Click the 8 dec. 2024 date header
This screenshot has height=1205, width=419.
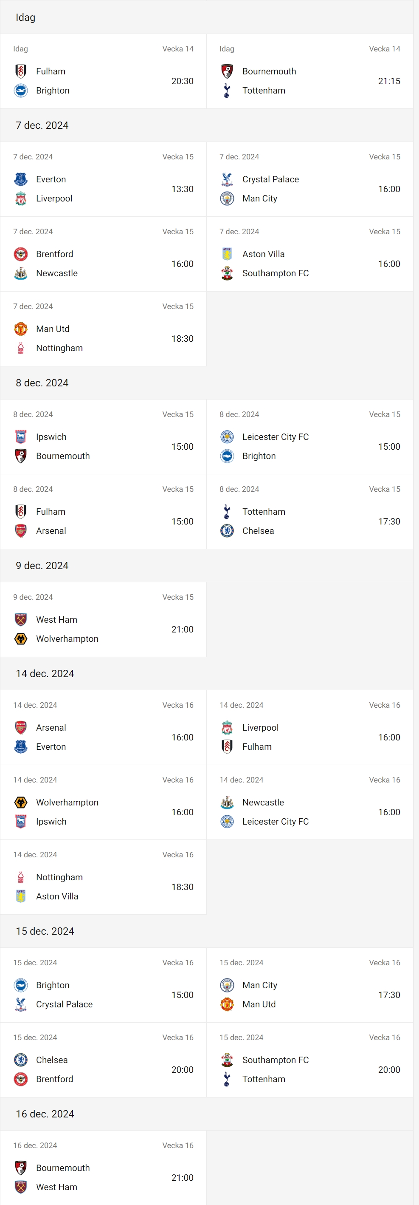[42, 382]
